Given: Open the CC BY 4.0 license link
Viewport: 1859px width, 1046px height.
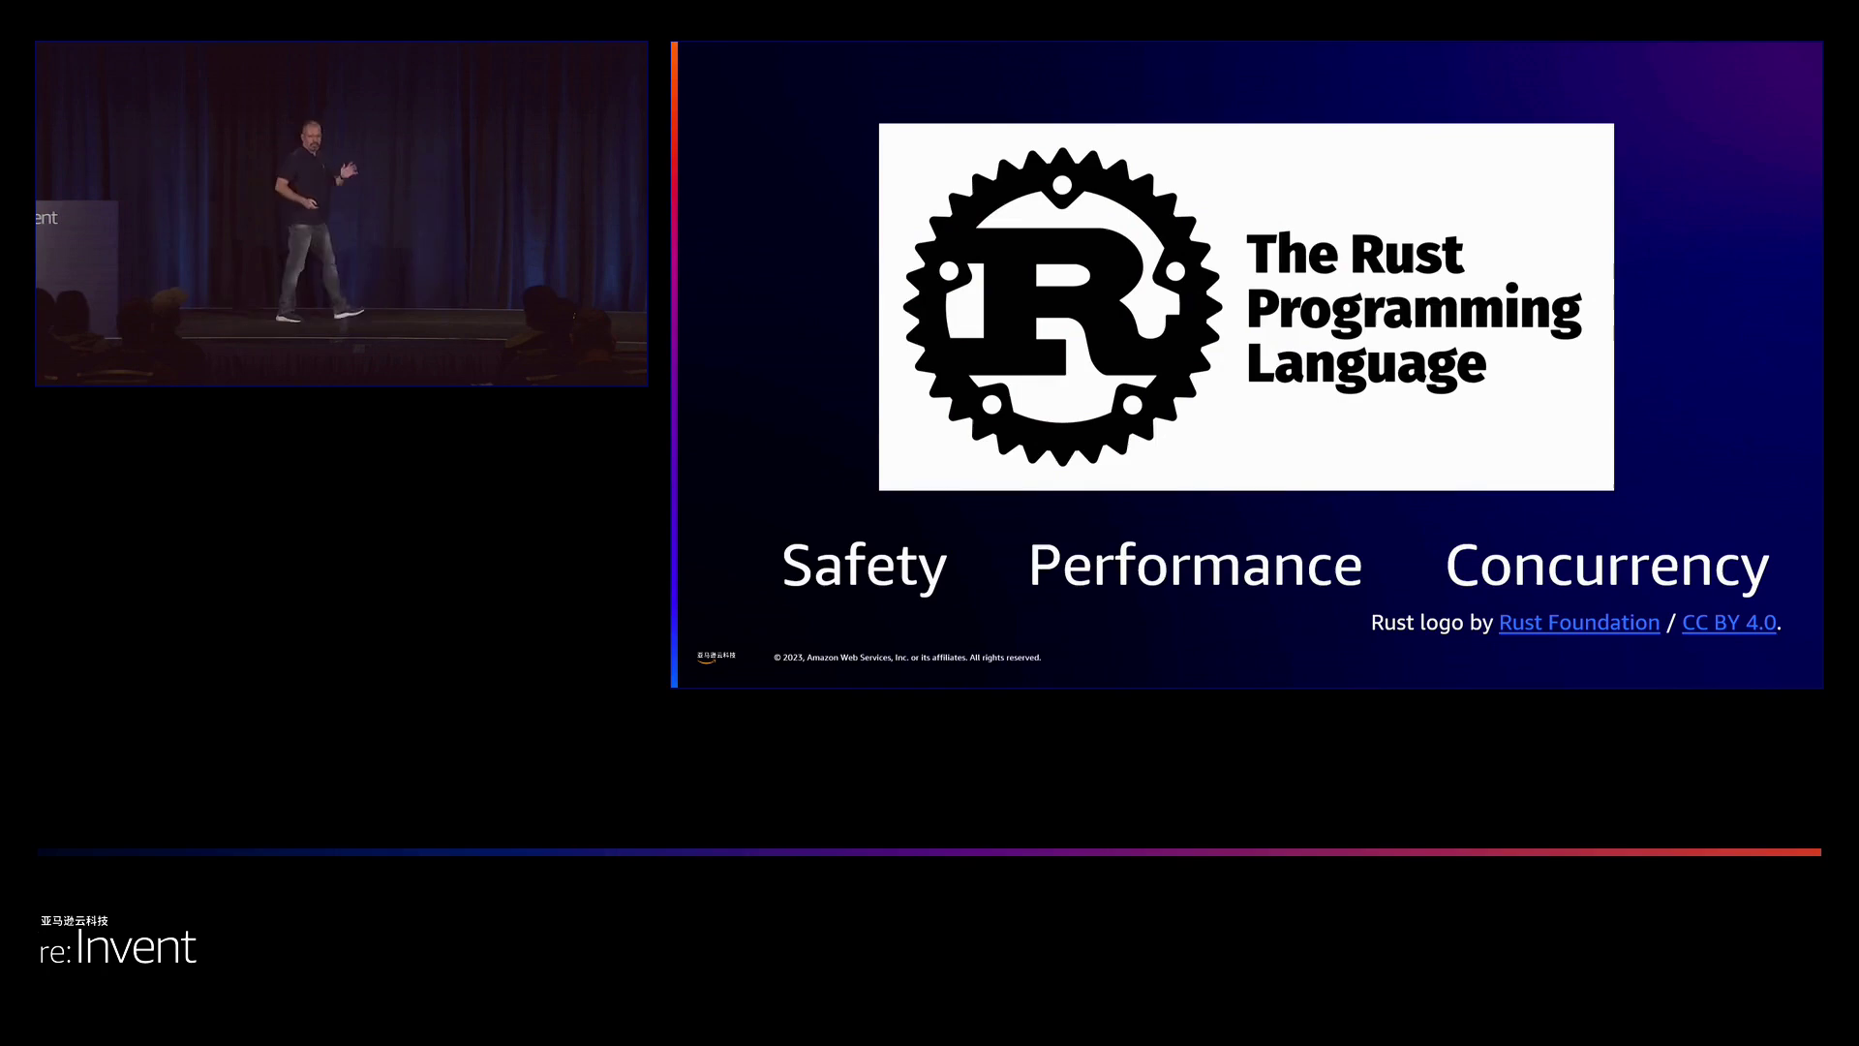Looking at the screenshot, I should pos(1728,623).
